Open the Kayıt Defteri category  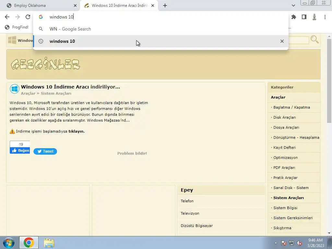tap(285, 148)
